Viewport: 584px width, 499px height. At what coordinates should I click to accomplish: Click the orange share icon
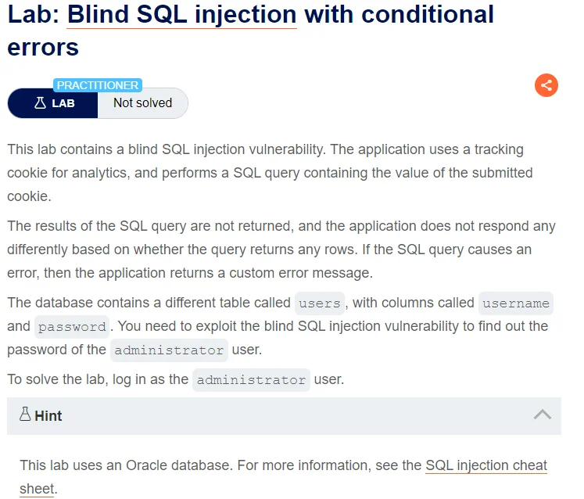[546, 85]
